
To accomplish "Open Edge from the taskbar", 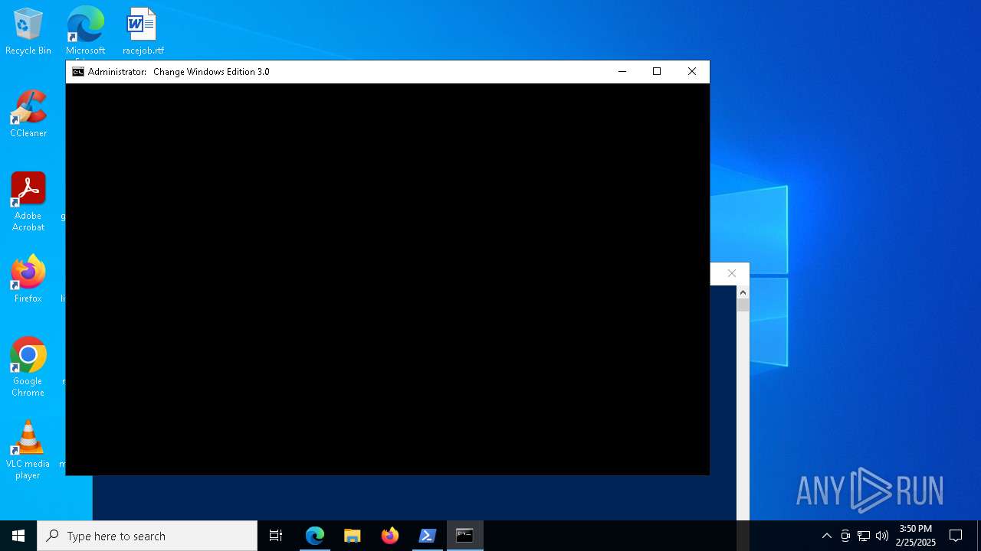I will 315,536.
